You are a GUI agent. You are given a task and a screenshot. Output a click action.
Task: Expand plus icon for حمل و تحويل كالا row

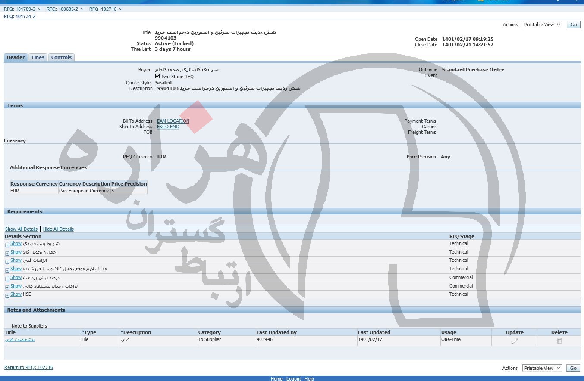pos(7,253)
